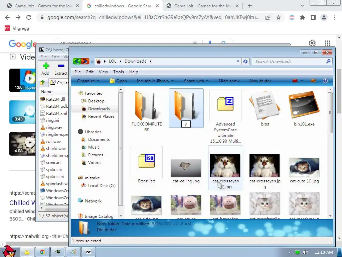Click New folder in Explorer toolbar
The image size is (342, 257).
260,81
